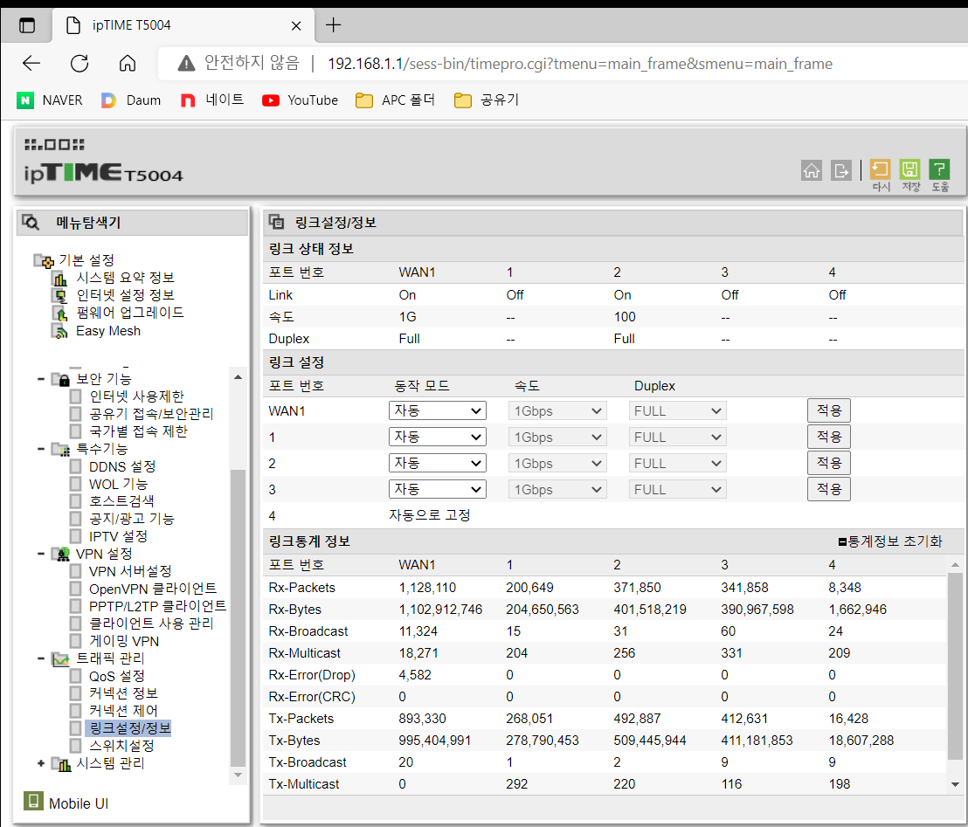Open a new browser tab
The height and width of the screenshot is (827, 968).
point(334,25)
